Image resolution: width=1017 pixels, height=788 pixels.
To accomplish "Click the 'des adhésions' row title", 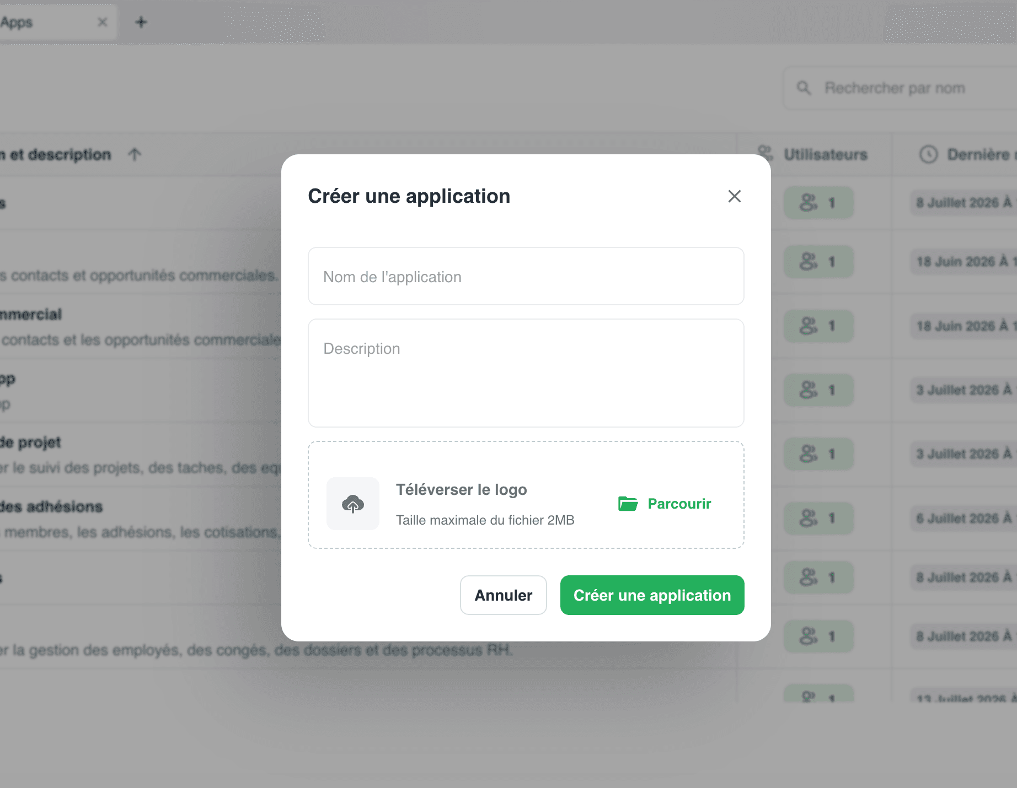I will [x=51, y=506].
